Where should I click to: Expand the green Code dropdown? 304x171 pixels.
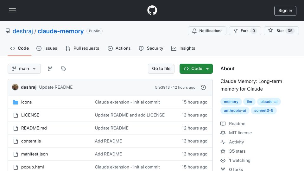tap(196, 69)
